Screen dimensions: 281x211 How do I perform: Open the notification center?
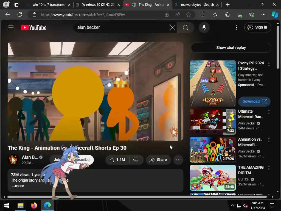[x=272, y=206]
